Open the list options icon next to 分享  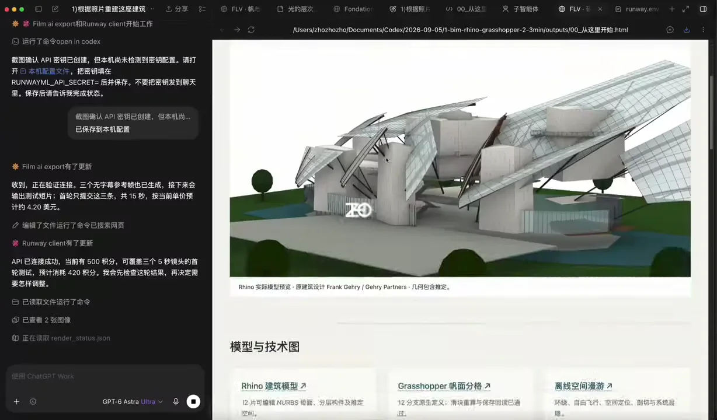coord(202,9)
